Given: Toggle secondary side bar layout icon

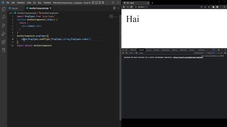Looking at the screenshot, I should tap(100, 2).
